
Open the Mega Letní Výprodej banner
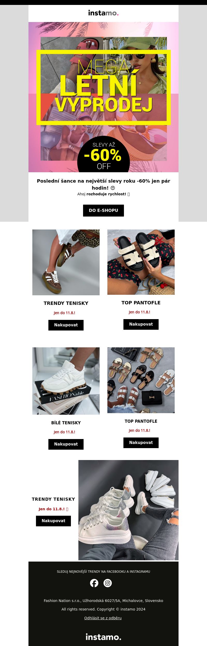click(x=103, y=97)
